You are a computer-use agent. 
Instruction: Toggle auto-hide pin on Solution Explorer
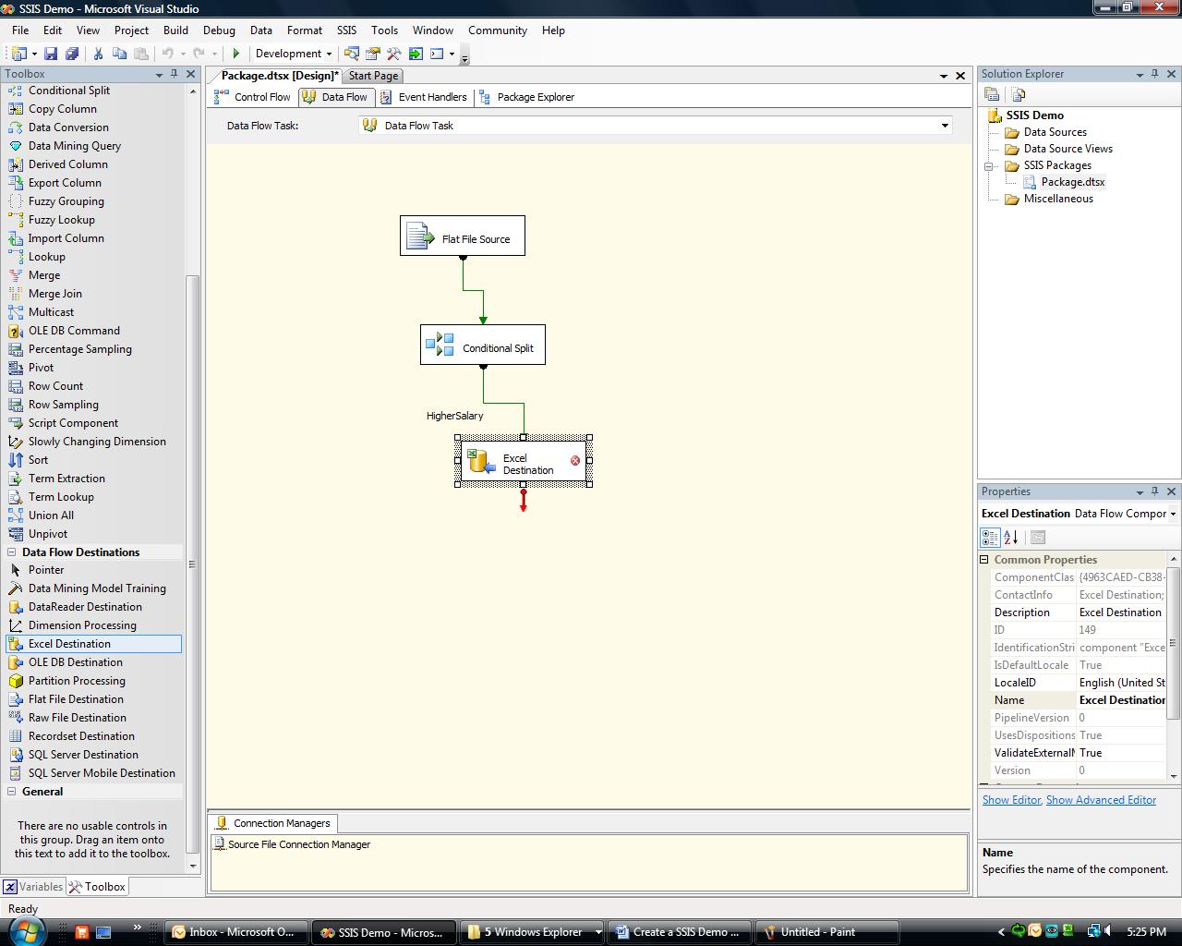(x=1154, y=74)
